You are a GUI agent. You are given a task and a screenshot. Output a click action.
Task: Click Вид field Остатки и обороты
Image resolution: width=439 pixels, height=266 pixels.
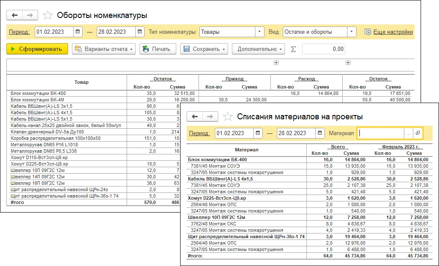[x=315, y=32]
